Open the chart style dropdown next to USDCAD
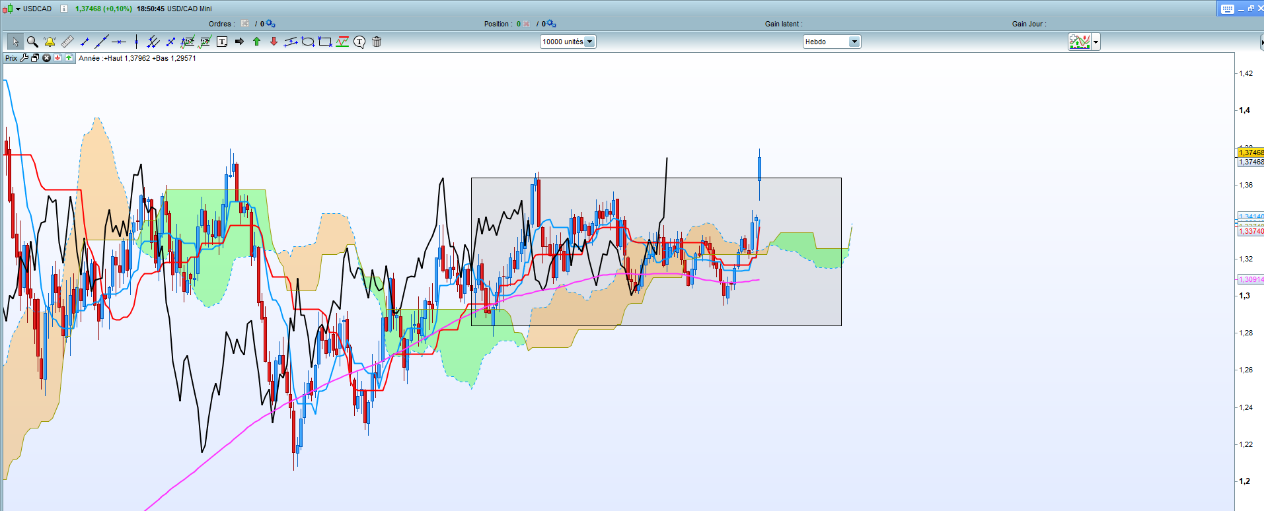The height and width of the screenshot is (511, 1264). 18,9
